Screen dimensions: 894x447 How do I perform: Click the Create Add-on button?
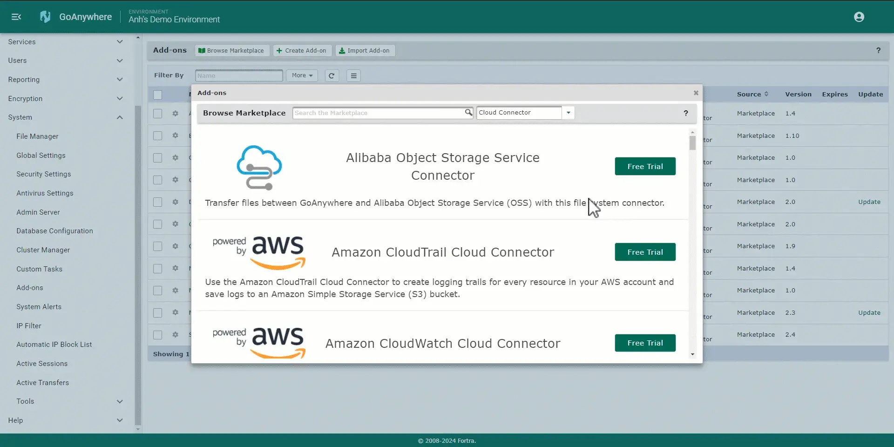[x=302, y=50]
